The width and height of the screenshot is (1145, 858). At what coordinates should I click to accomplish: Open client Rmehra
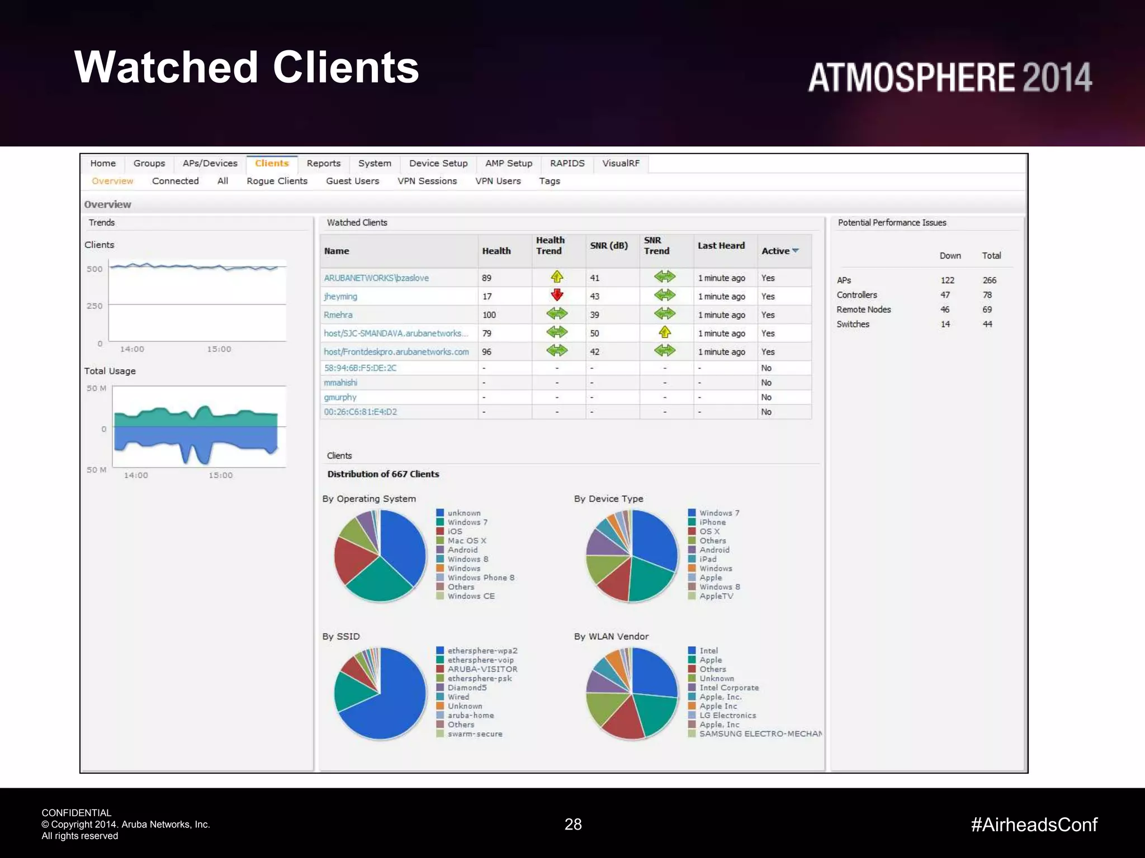tap(338, 315)
